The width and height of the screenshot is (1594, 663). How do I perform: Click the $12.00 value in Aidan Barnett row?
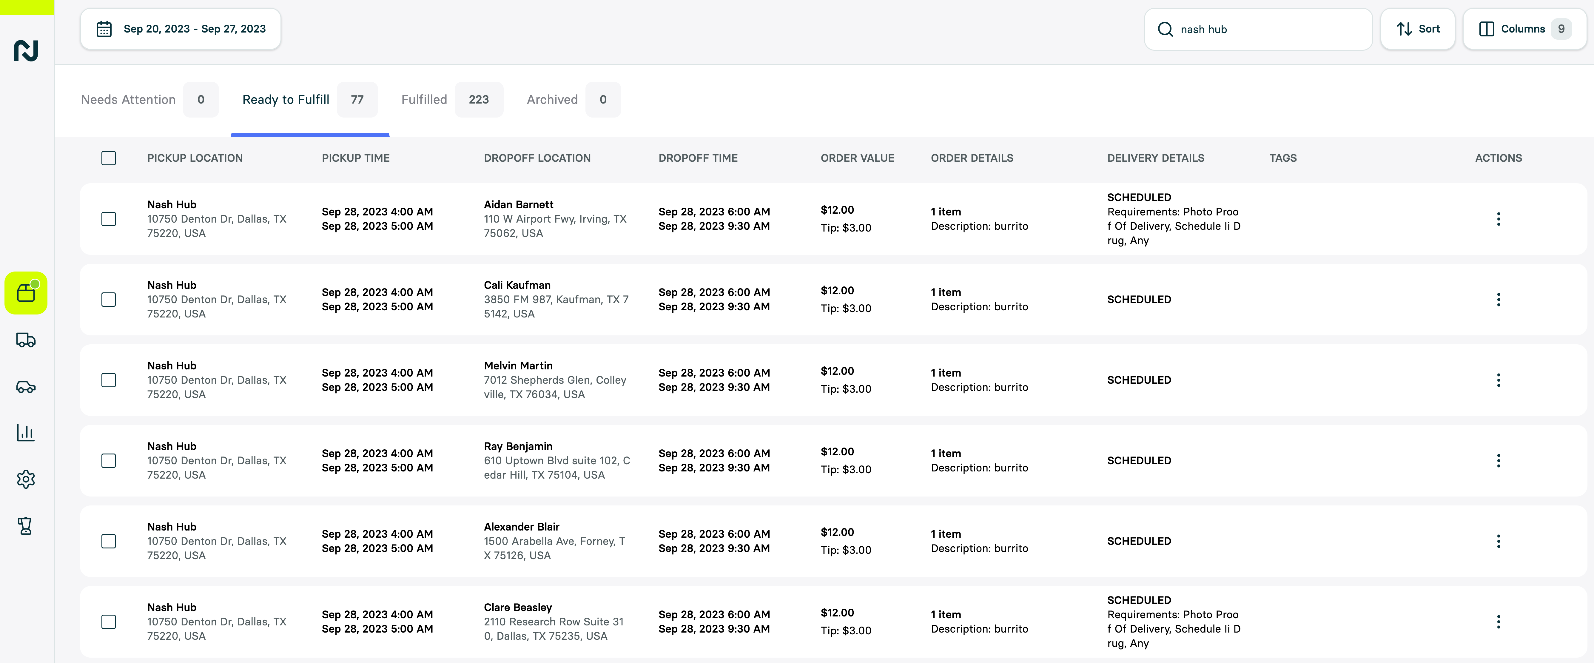coord(837,210)
